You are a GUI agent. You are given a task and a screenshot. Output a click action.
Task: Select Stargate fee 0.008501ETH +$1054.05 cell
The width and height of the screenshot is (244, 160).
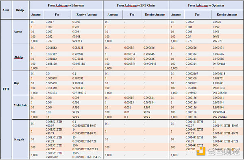coord(54,155)
